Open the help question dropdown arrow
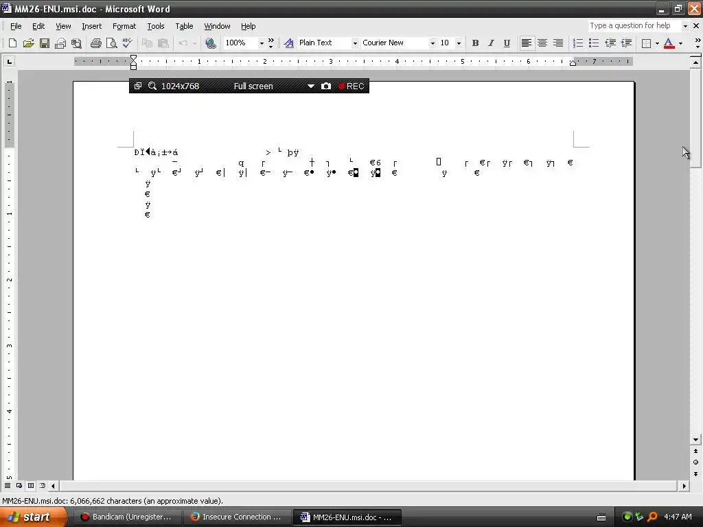This screenshot has width=703, height=527. pyautogui.click(x=685, y=26)
